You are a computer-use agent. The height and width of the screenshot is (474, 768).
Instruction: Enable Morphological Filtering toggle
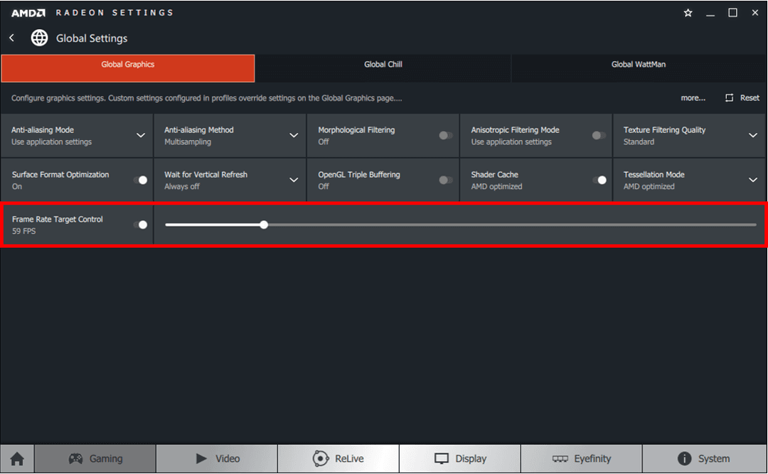(x=445, y=135)
